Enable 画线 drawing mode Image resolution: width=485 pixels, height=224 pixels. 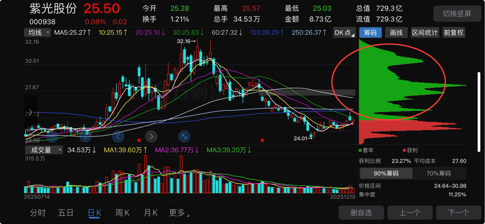click(x=396, y=32)
